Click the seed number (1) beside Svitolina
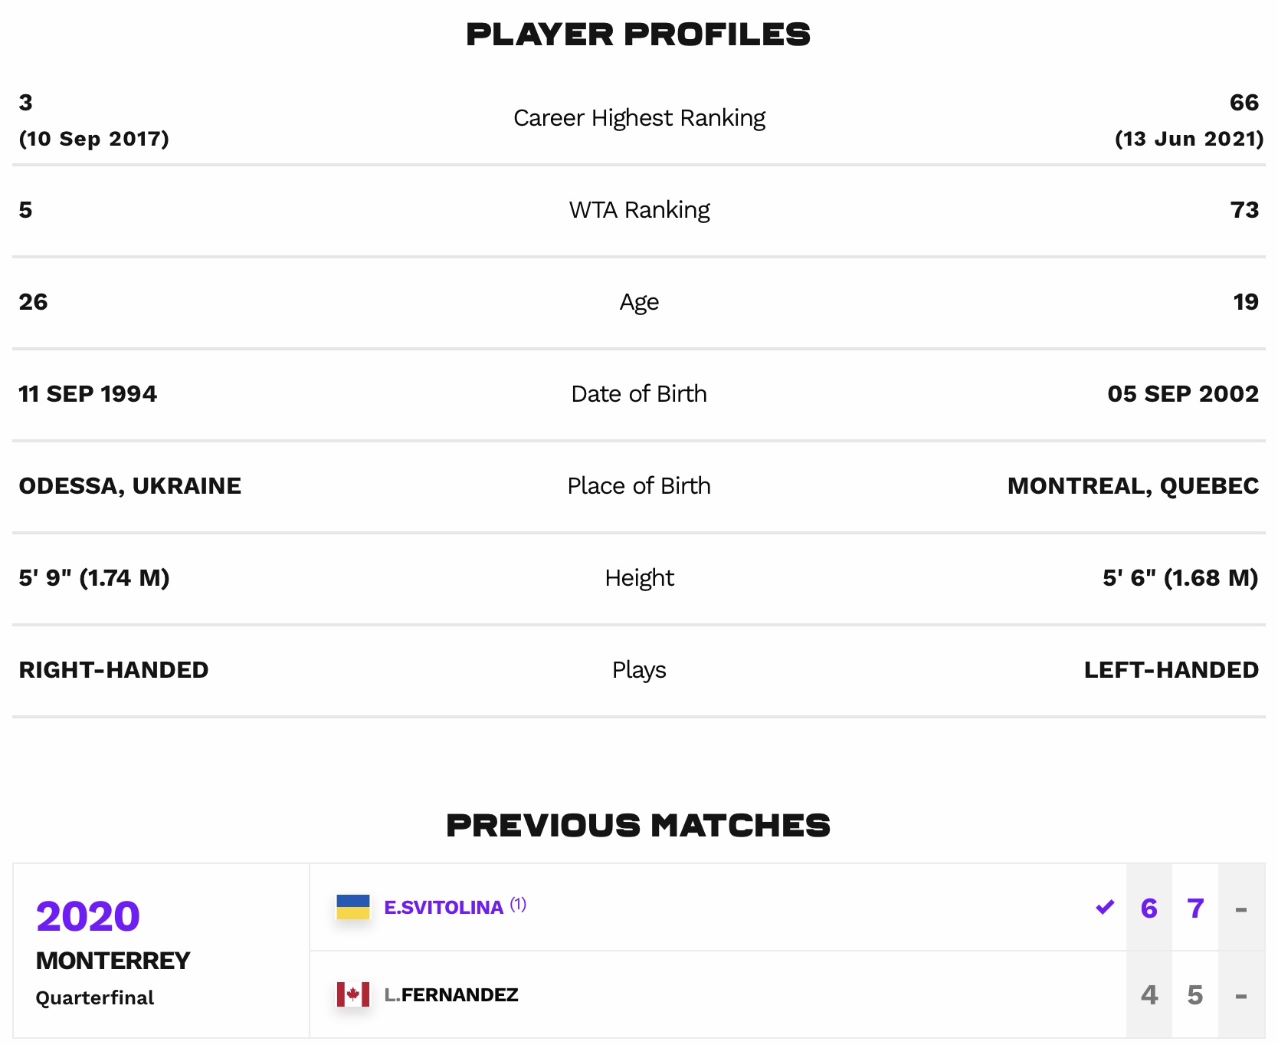 [x=519, y=905]
